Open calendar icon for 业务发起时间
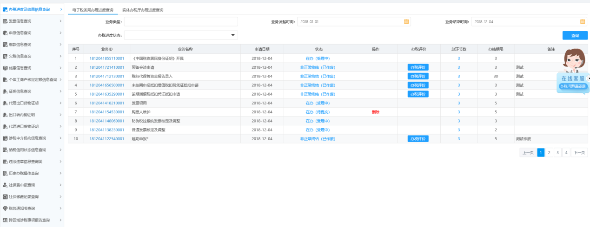Viewport: 590px width, 227px height. pyautogui.click(x=406, y=22)
